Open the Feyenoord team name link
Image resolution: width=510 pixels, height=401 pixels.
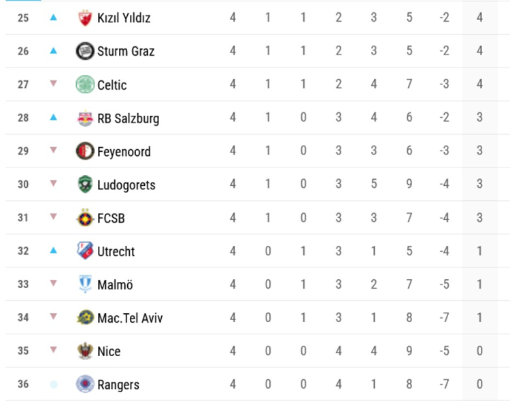click(x=124, y=152)
